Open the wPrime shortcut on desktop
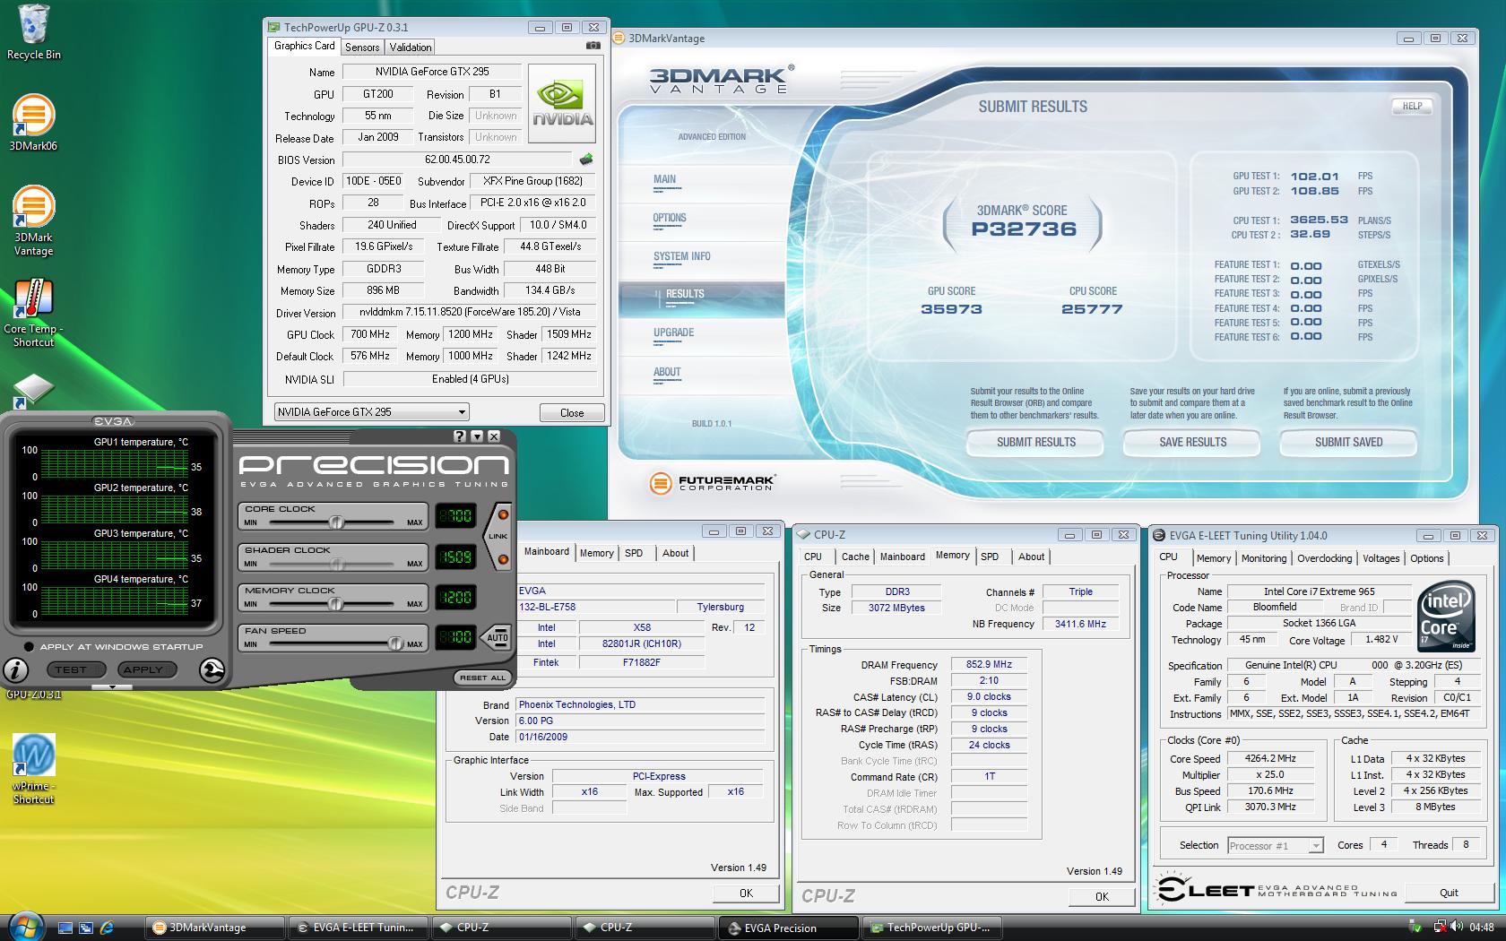Screen dimensions: 1506x941 click(x=33, y=769)
